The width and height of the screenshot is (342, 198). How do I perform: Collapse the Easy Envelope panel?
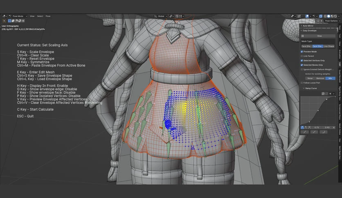click(x=310, y=31)
